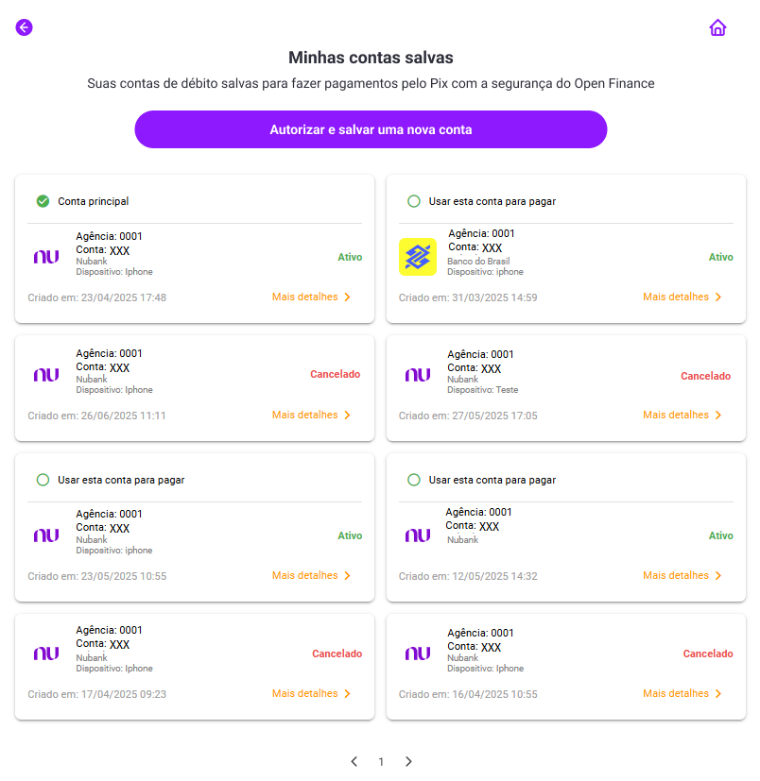Expand Mais detalhes on 16/04/2025 card
The width and height of the screenshot is (760, 781).
point(682,693)
